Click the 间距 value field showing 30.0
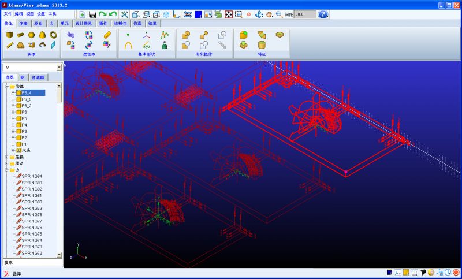Image resolution: width=462 pixels, height=279 pixels. 305,14
